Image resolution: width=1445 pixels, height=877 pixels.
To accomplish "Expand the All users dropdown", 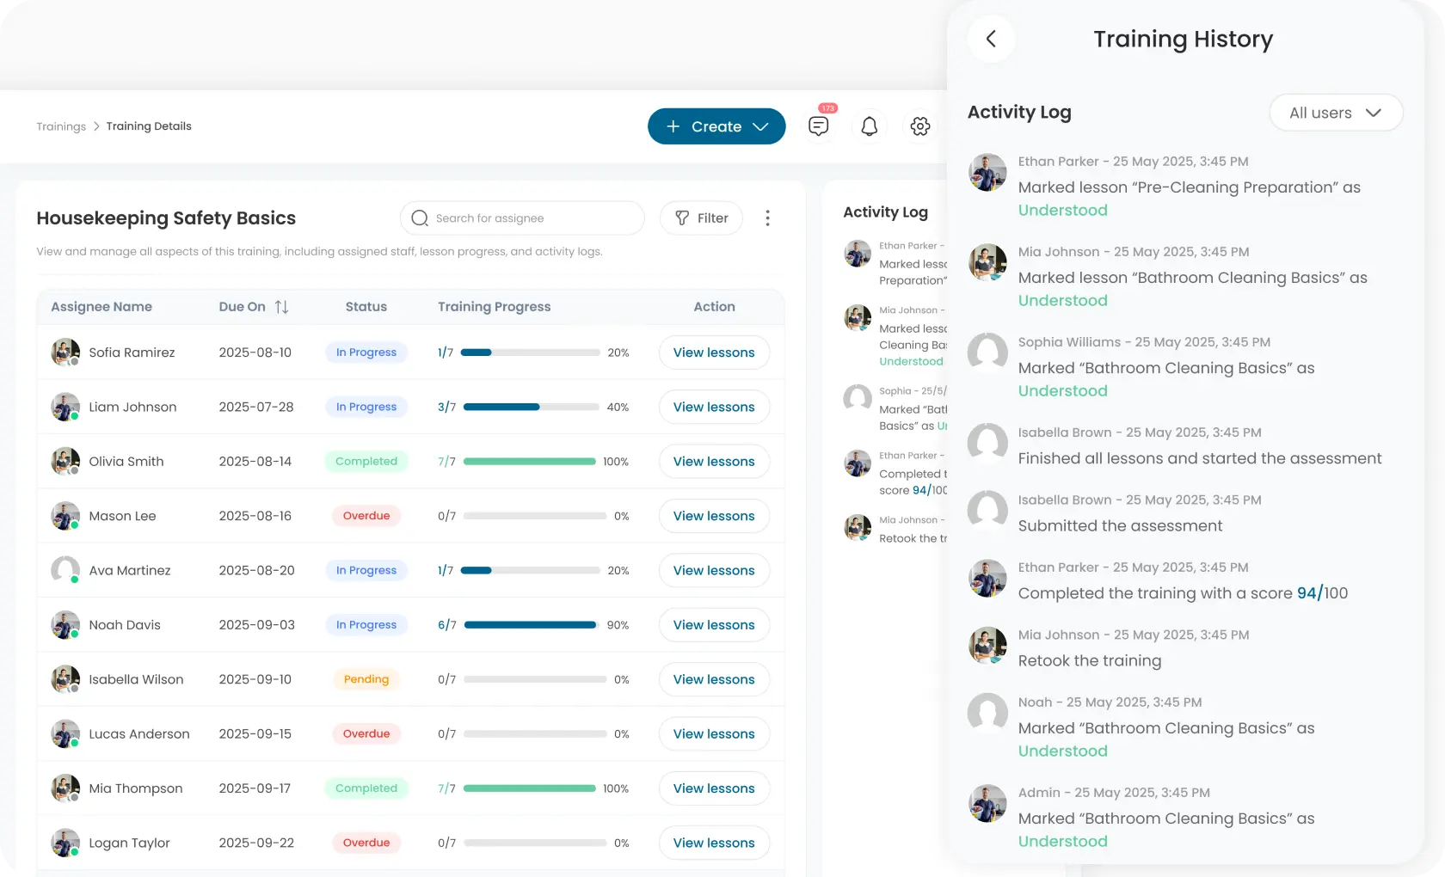I will point(1335,113).
